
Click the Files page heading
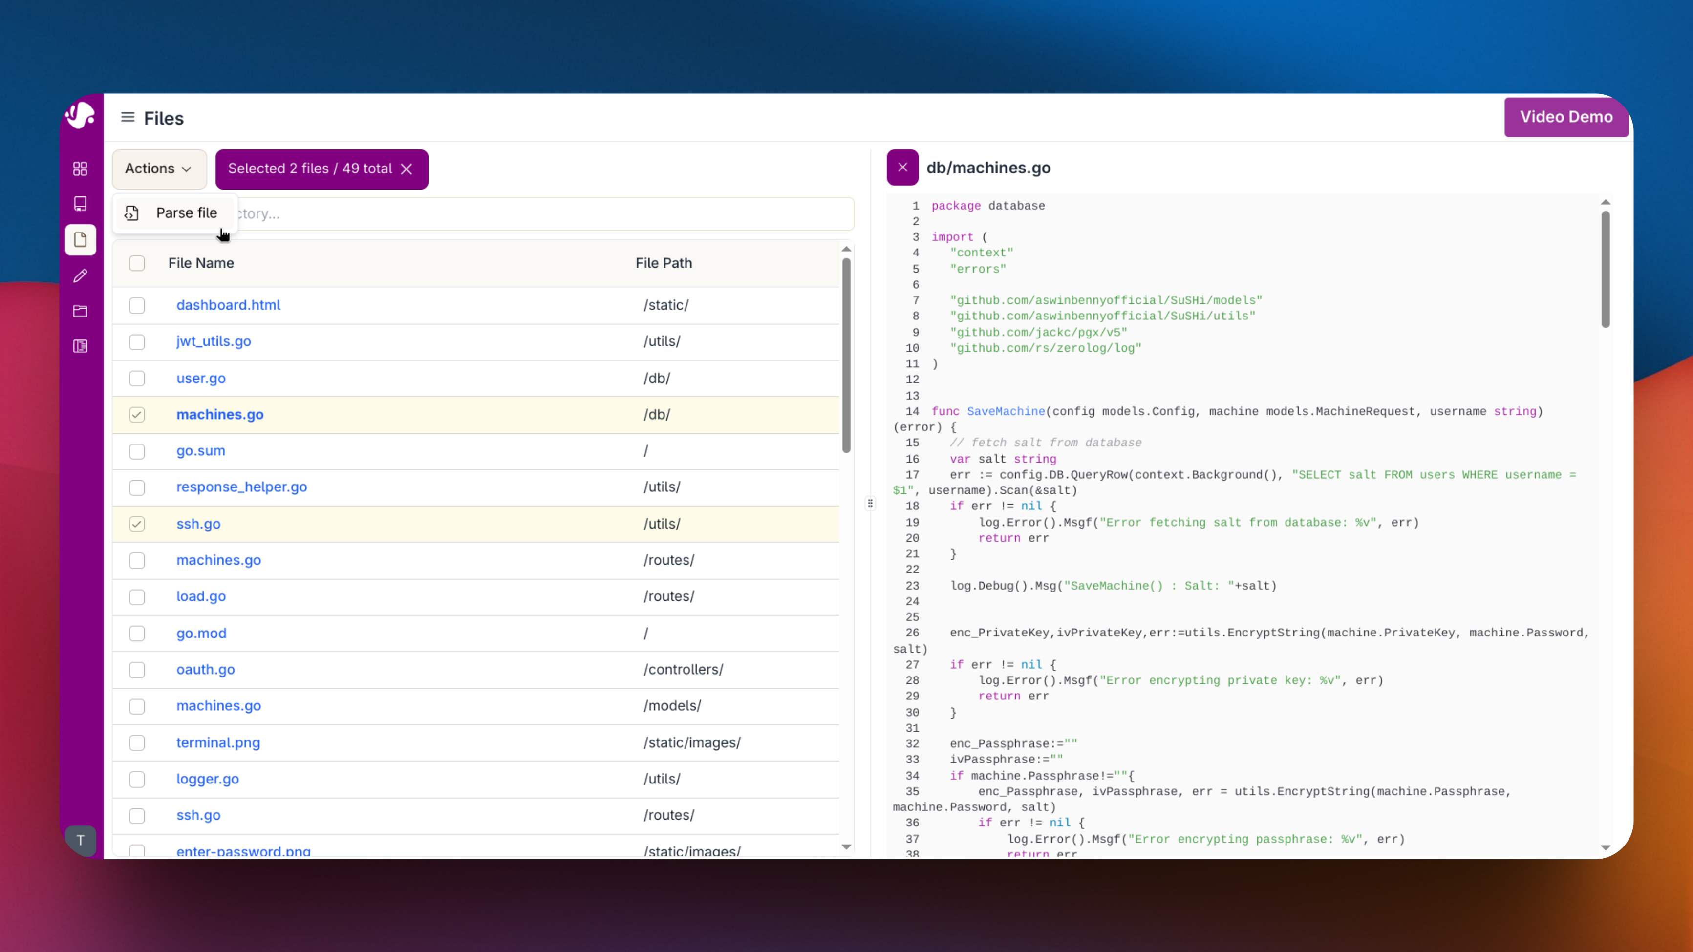[x=164, y=118]
